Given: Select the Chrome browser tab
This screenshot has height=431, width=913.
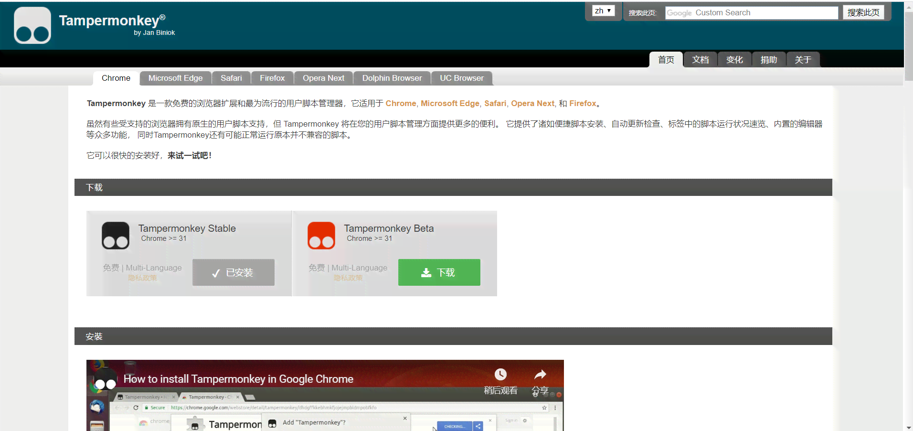Looking at the screenshot, I should (116, 78).
